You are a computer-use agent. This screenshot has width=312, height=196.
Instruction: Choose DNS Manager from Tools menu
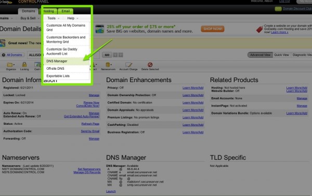pos(66,61)
